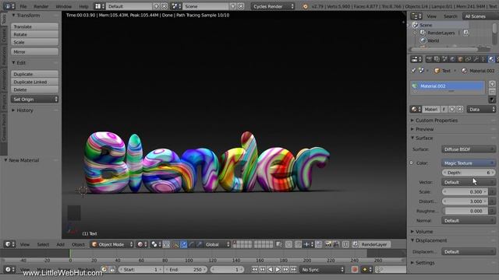This screenshot has height=280, width=499.
Task: Open the Window menu
Action: coord(64,6)
